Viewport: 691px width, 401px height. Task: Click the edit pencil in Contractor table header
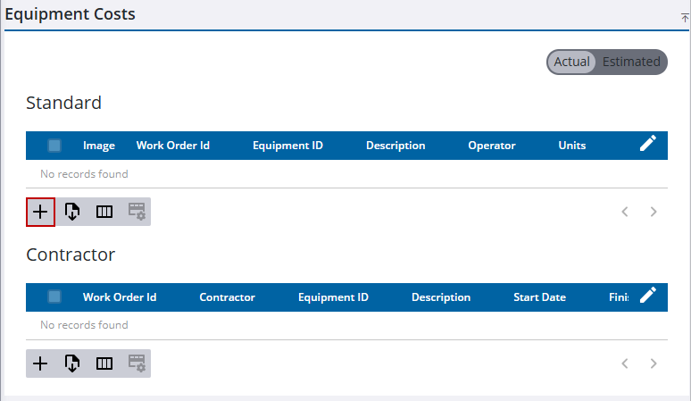[648, 296]
